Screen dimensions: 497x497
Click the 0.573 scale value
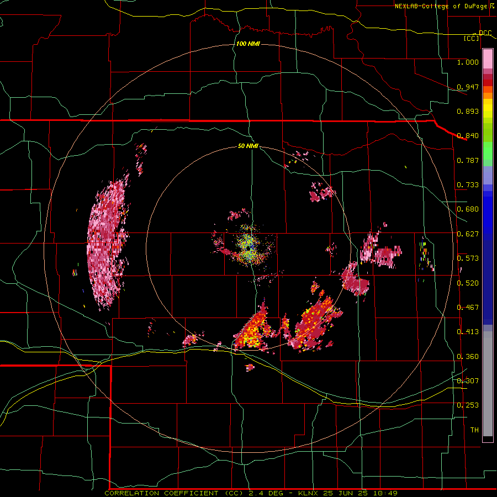pyautogui.click(x=468, y=258)
